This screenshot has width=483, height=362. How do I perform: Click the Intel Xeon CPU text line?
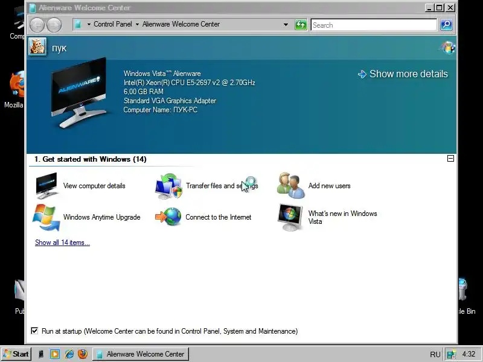189,83
